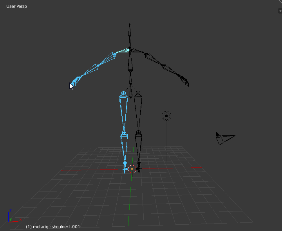Select the large chest bone below shoulders

click(130, 61)
